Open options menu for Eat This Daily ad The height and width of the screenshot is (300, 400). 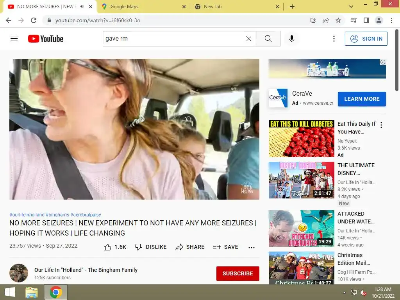[x=381, y=125]
